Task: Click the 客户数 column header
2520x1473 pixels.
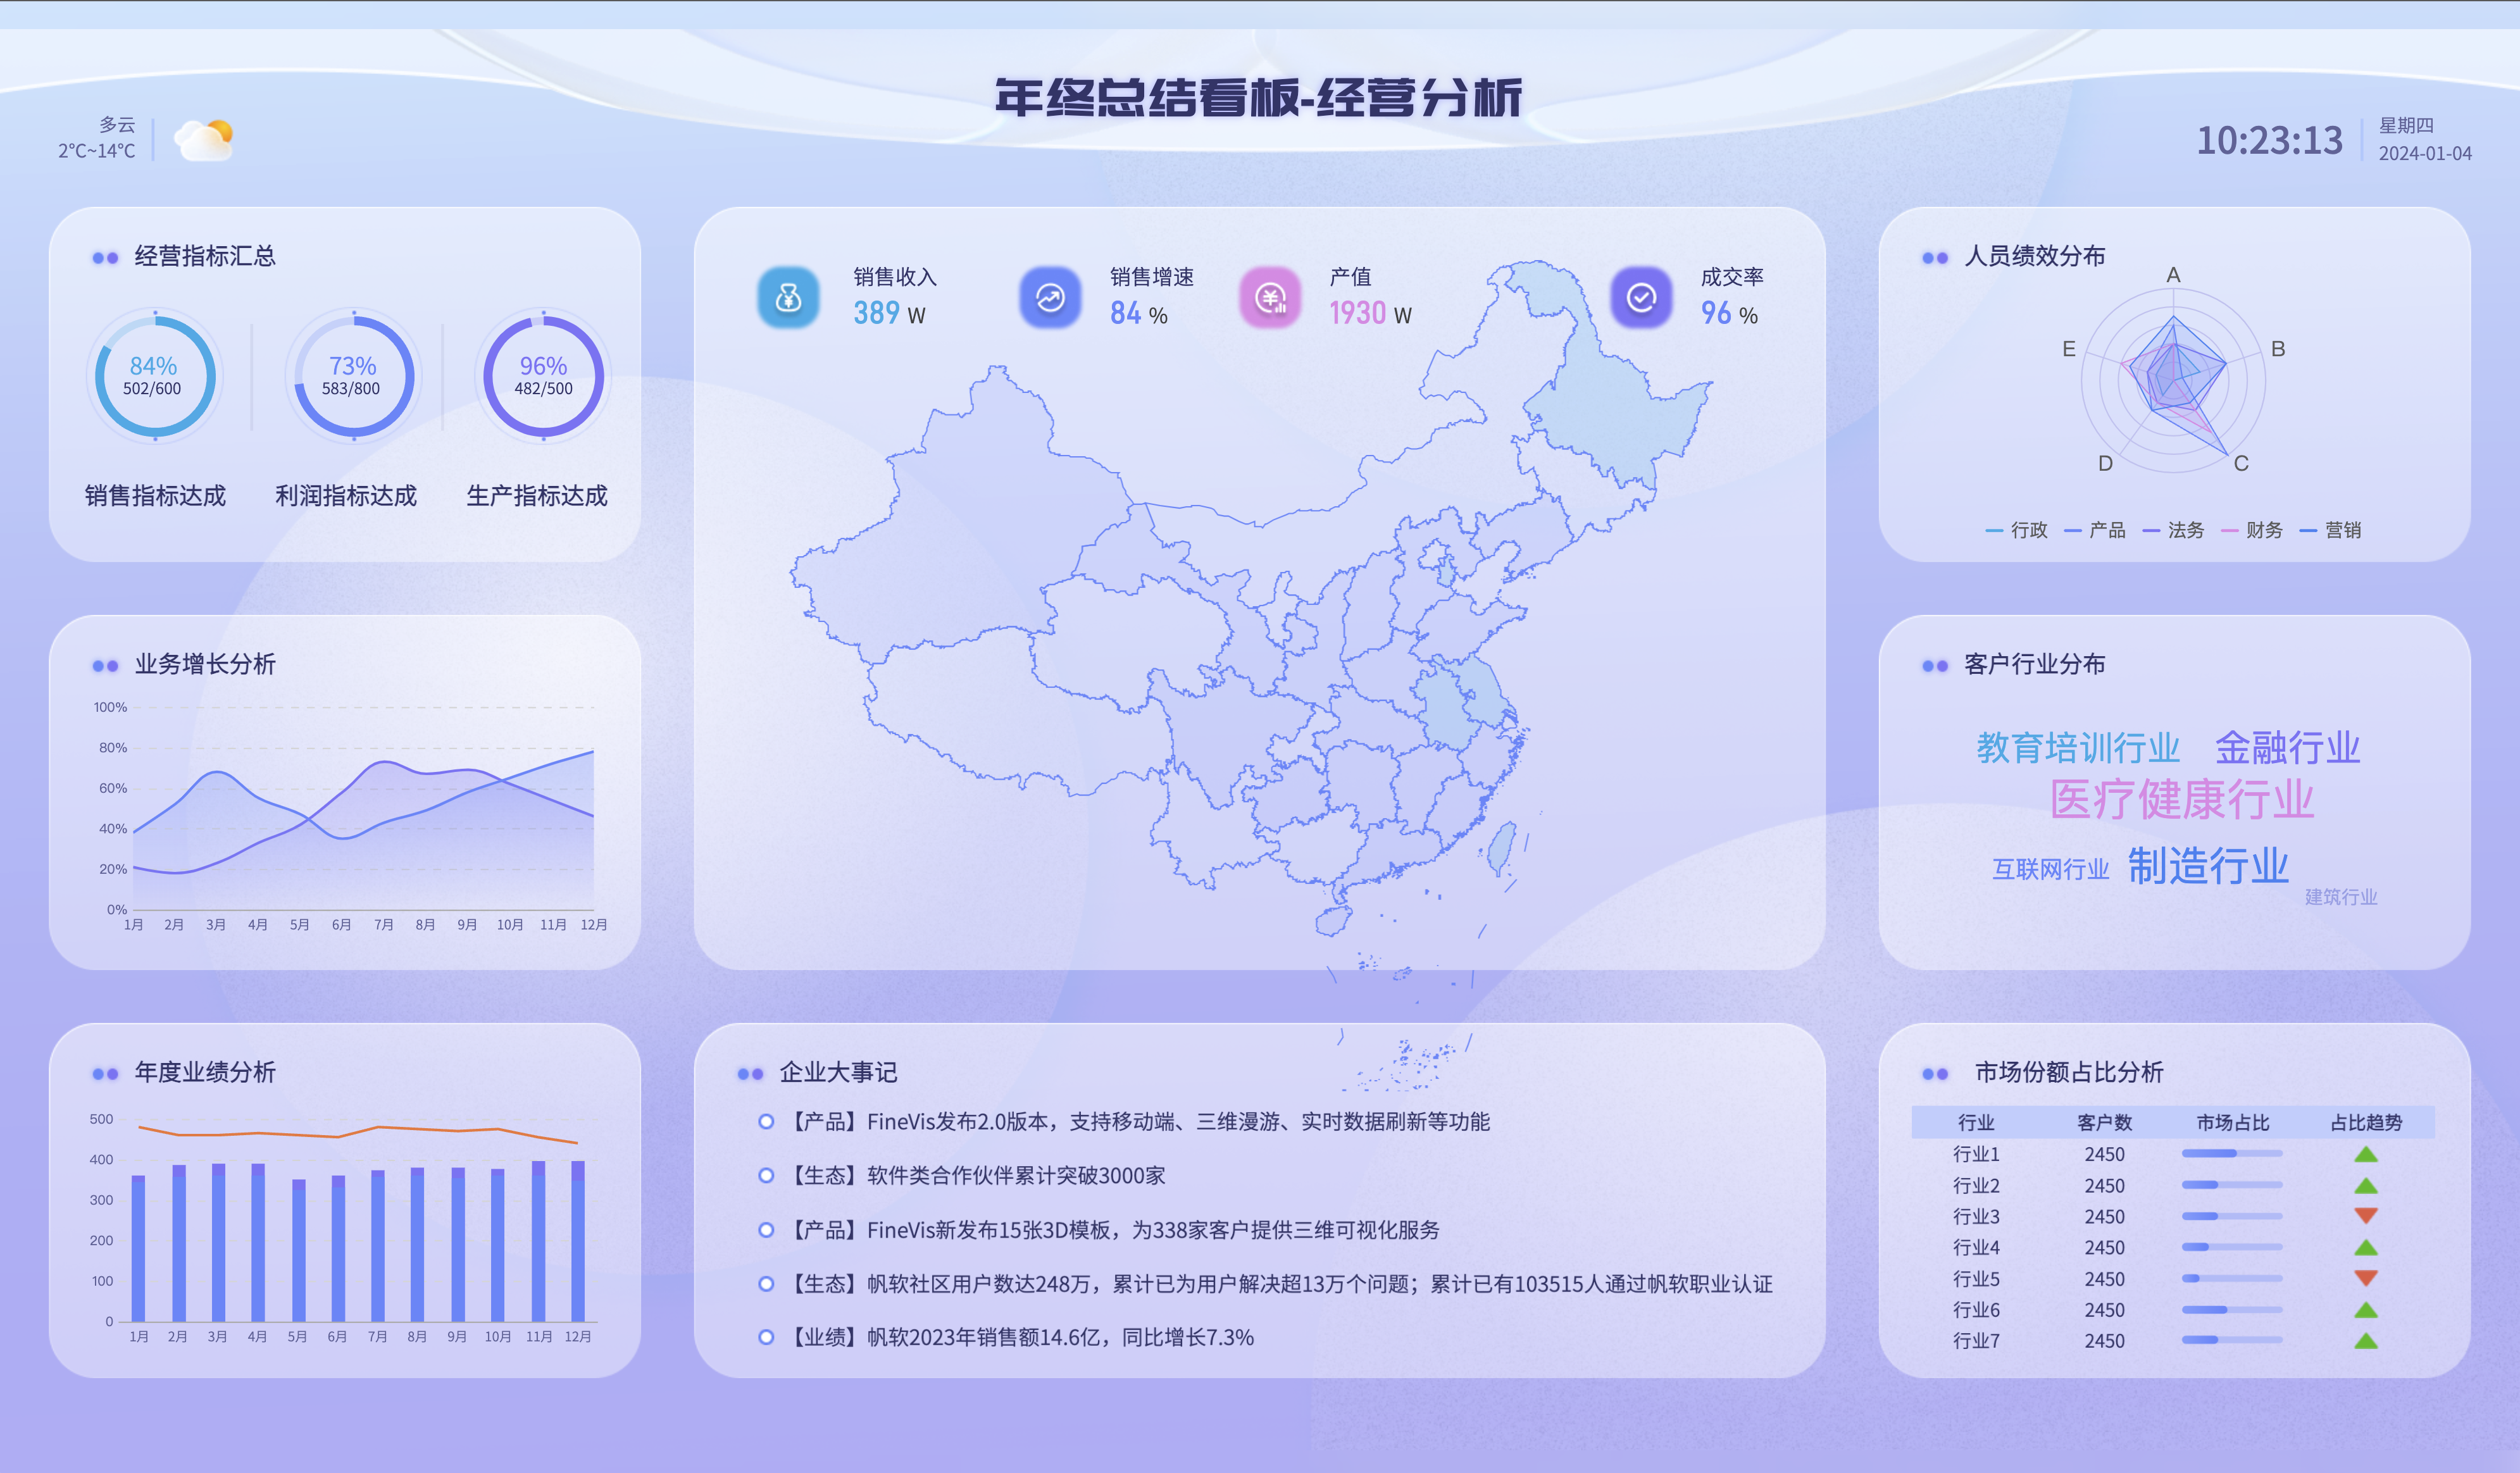Action: 2104,1122
